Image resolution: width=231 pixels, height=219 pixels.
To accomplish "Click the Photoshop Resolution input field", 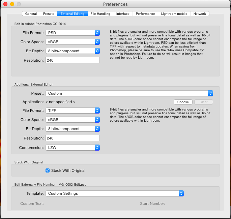I will [x=73, y=60].
